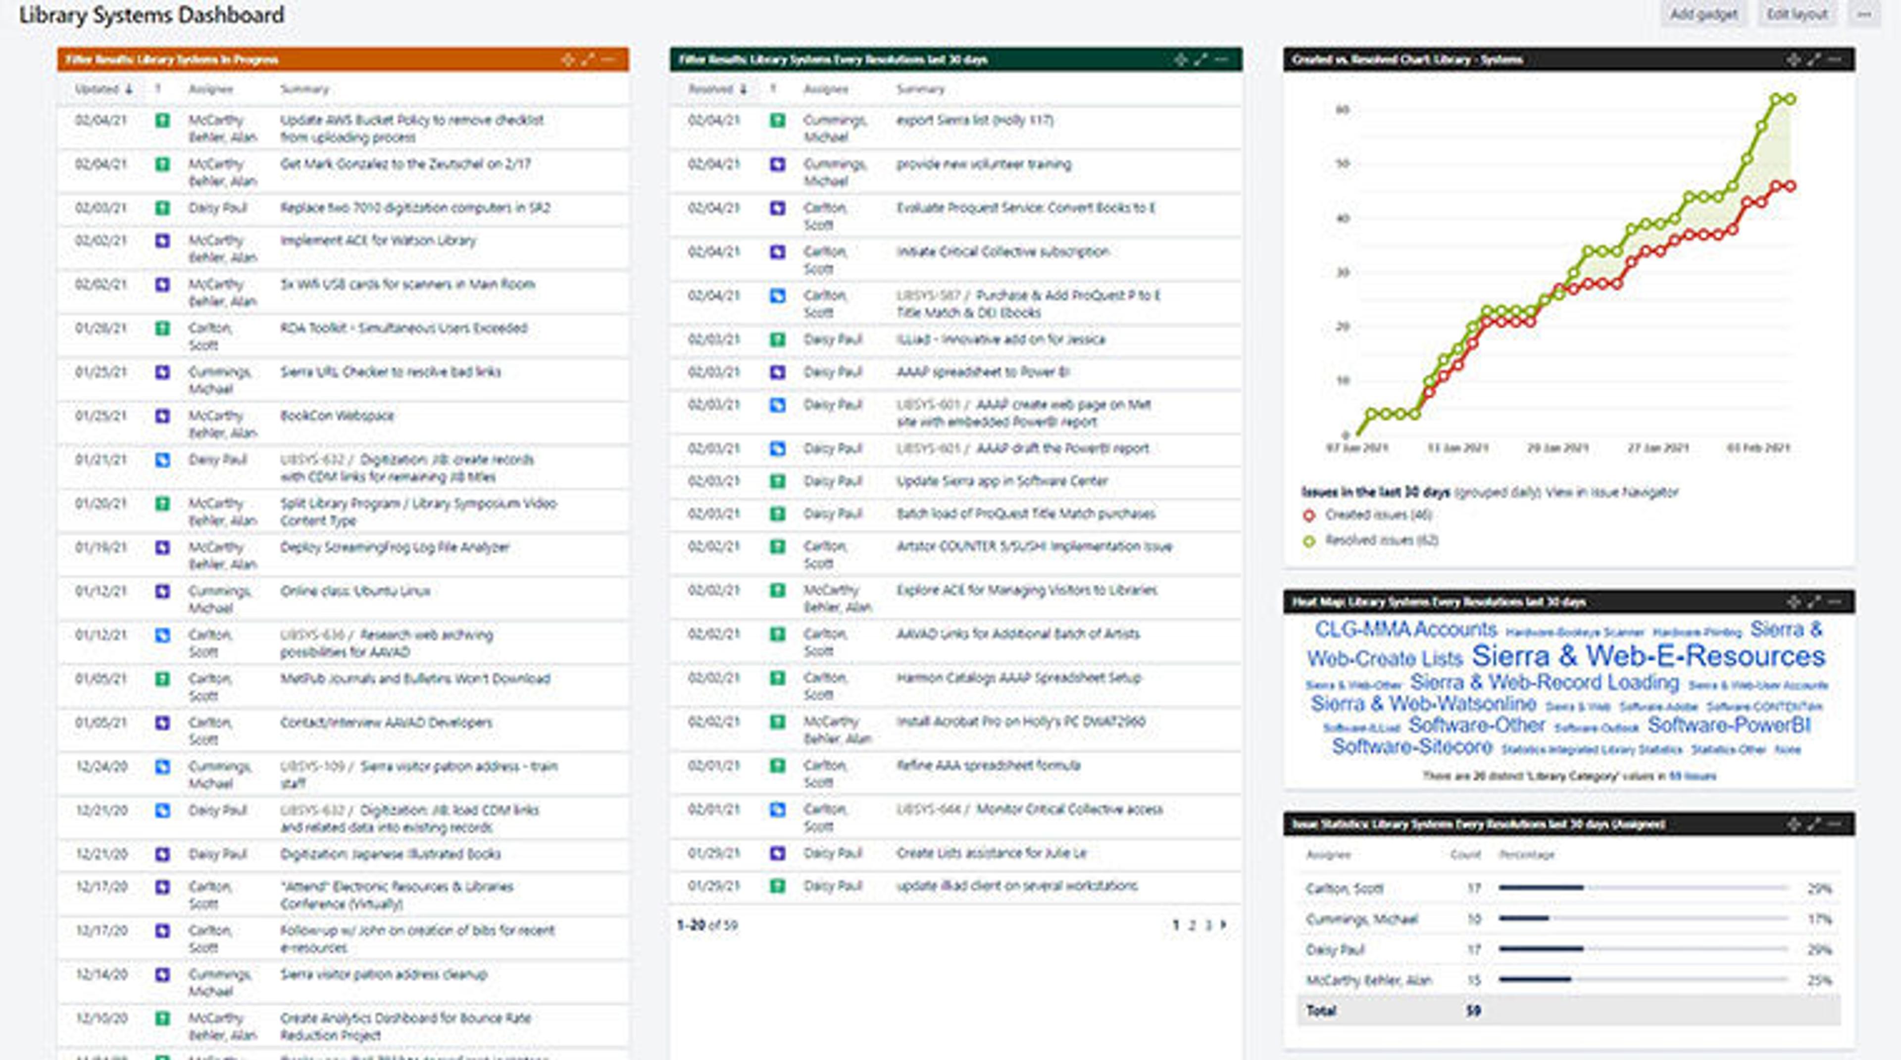Image resolution: width=1901 pixels, height=1060 pixels.
Task: Open issue type icon for export Sierra list
Action: click(x=777, y=120)
